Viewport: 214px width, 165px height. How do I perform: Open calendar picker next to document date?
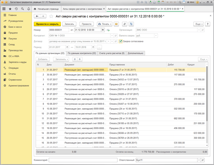point(103,30)
